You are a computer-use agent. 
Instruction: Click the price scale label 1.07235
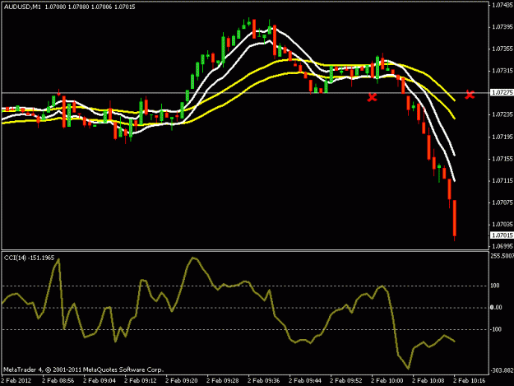[502, 114]
